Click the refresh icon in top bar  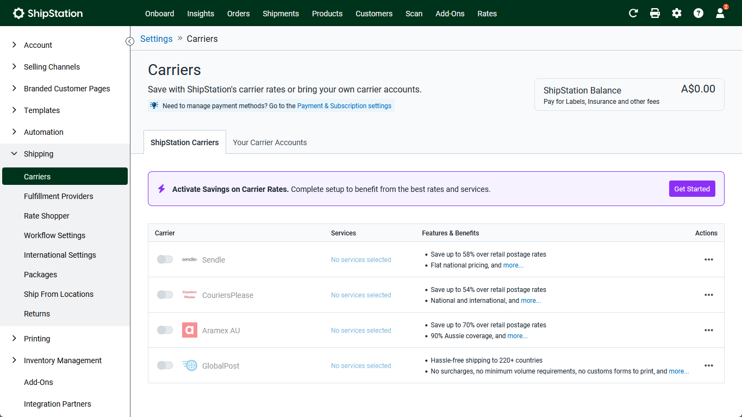click(x=633, y=13)
